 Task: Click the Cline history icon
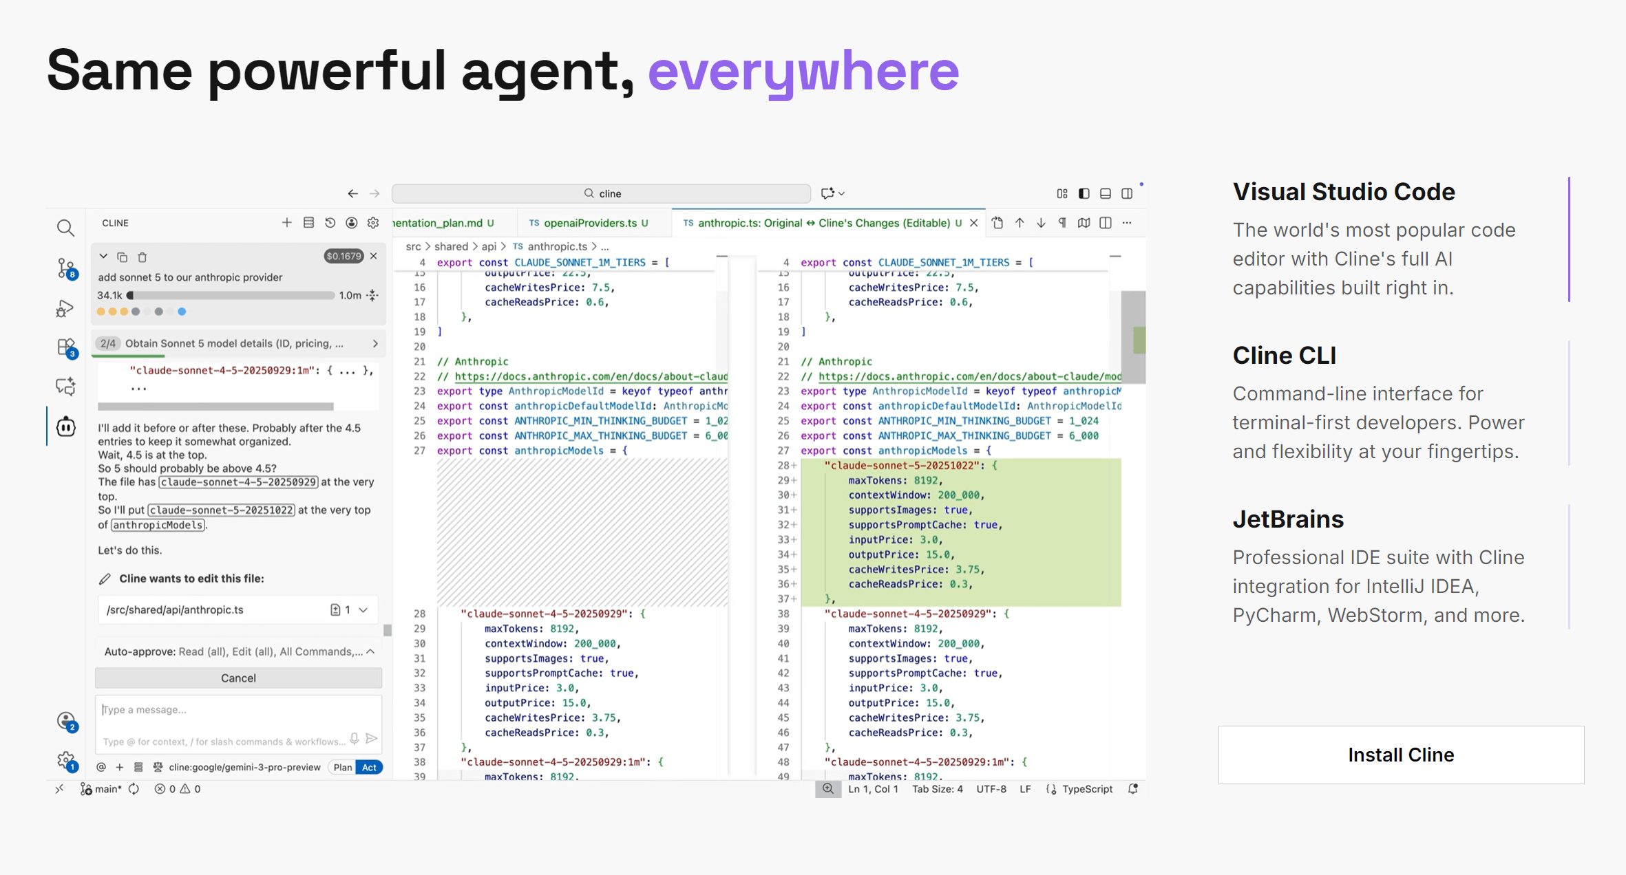[x=330, y=223]
